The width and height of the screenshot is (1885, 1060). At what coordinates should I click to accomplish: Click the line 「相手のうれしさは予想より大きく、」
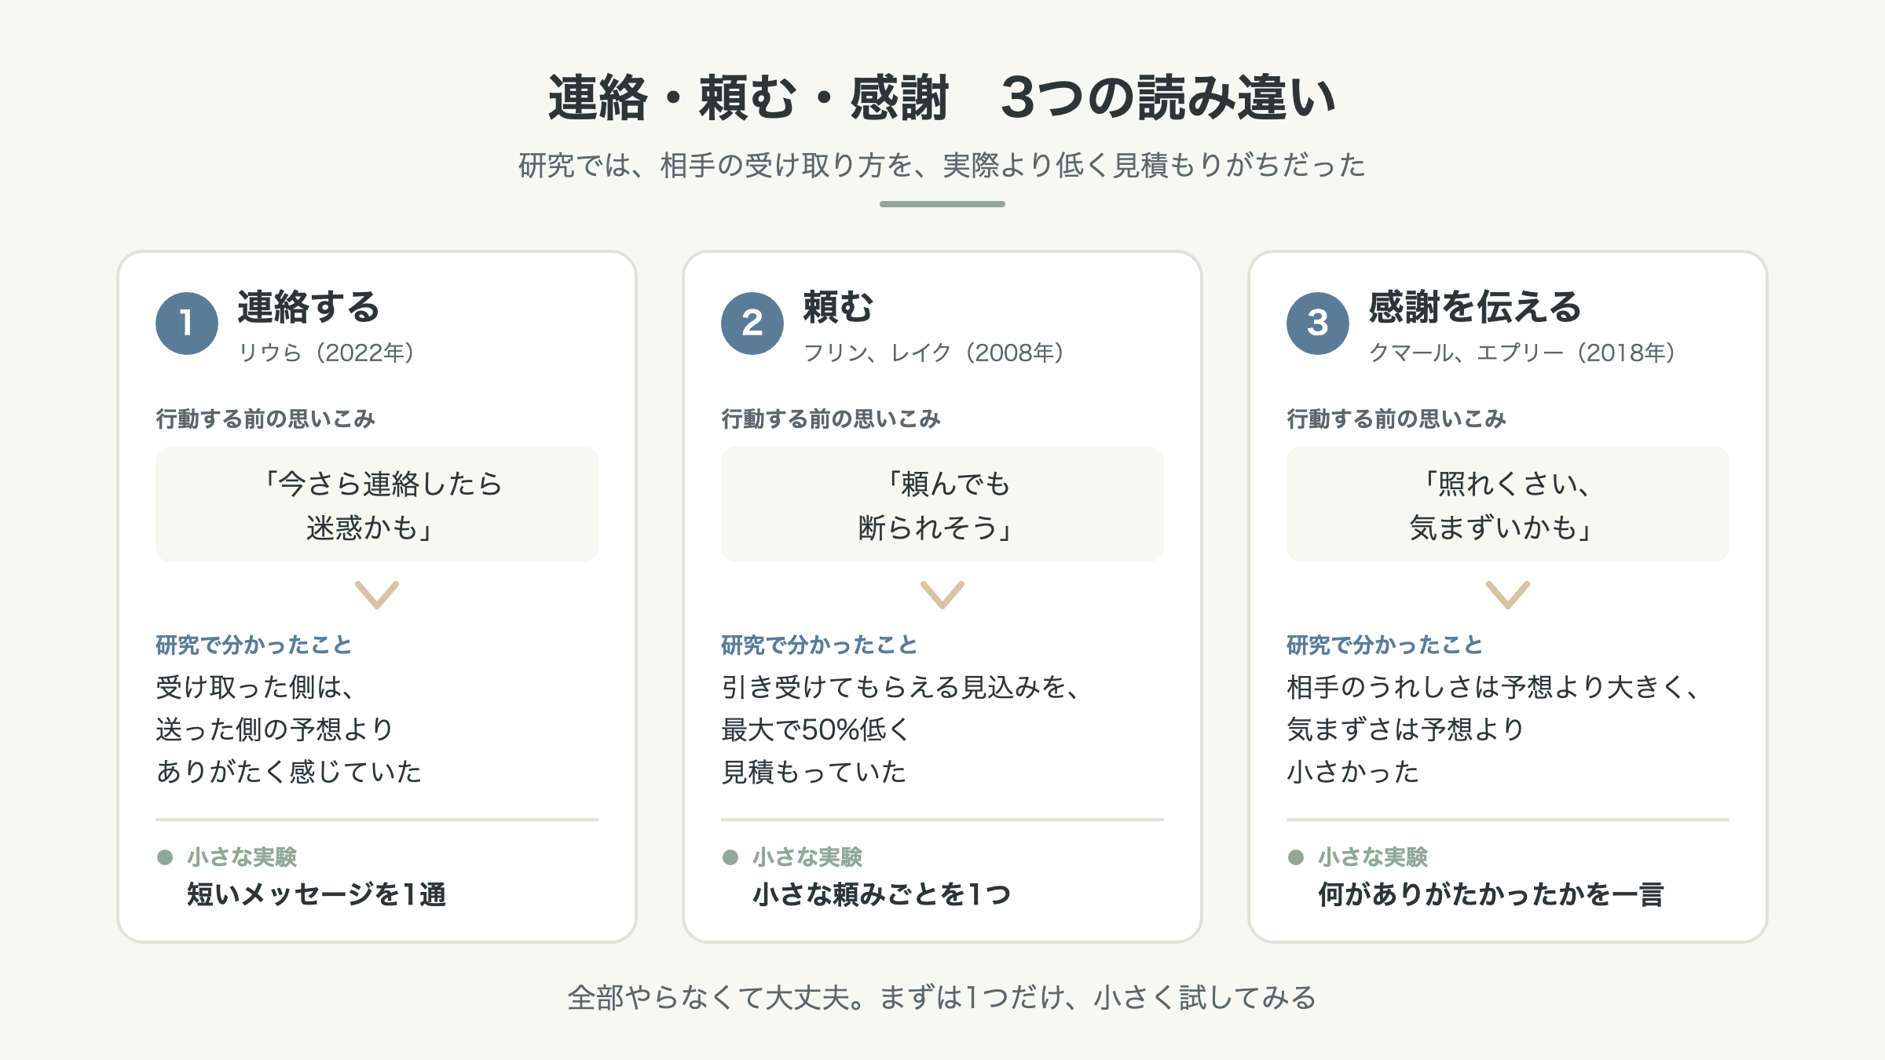[1494, 687]
